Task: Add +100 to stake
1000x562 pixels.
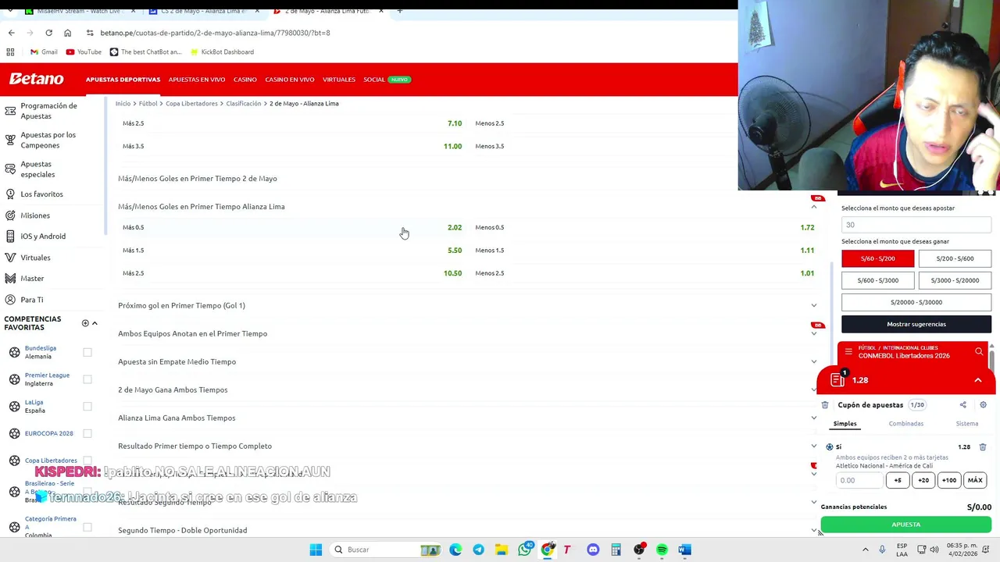Action: point(949,480)
